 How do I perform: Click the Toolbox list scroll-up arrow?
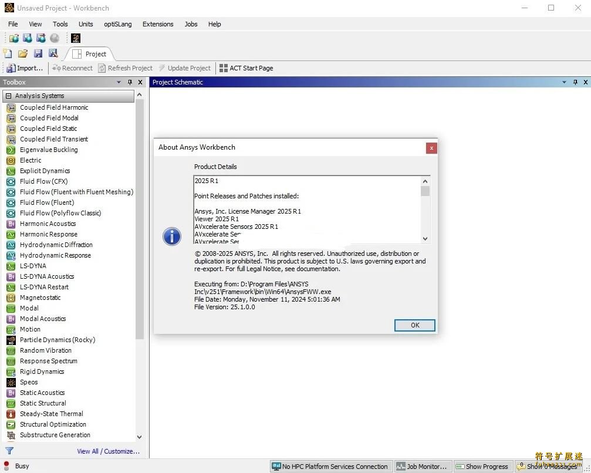point(140,95)
